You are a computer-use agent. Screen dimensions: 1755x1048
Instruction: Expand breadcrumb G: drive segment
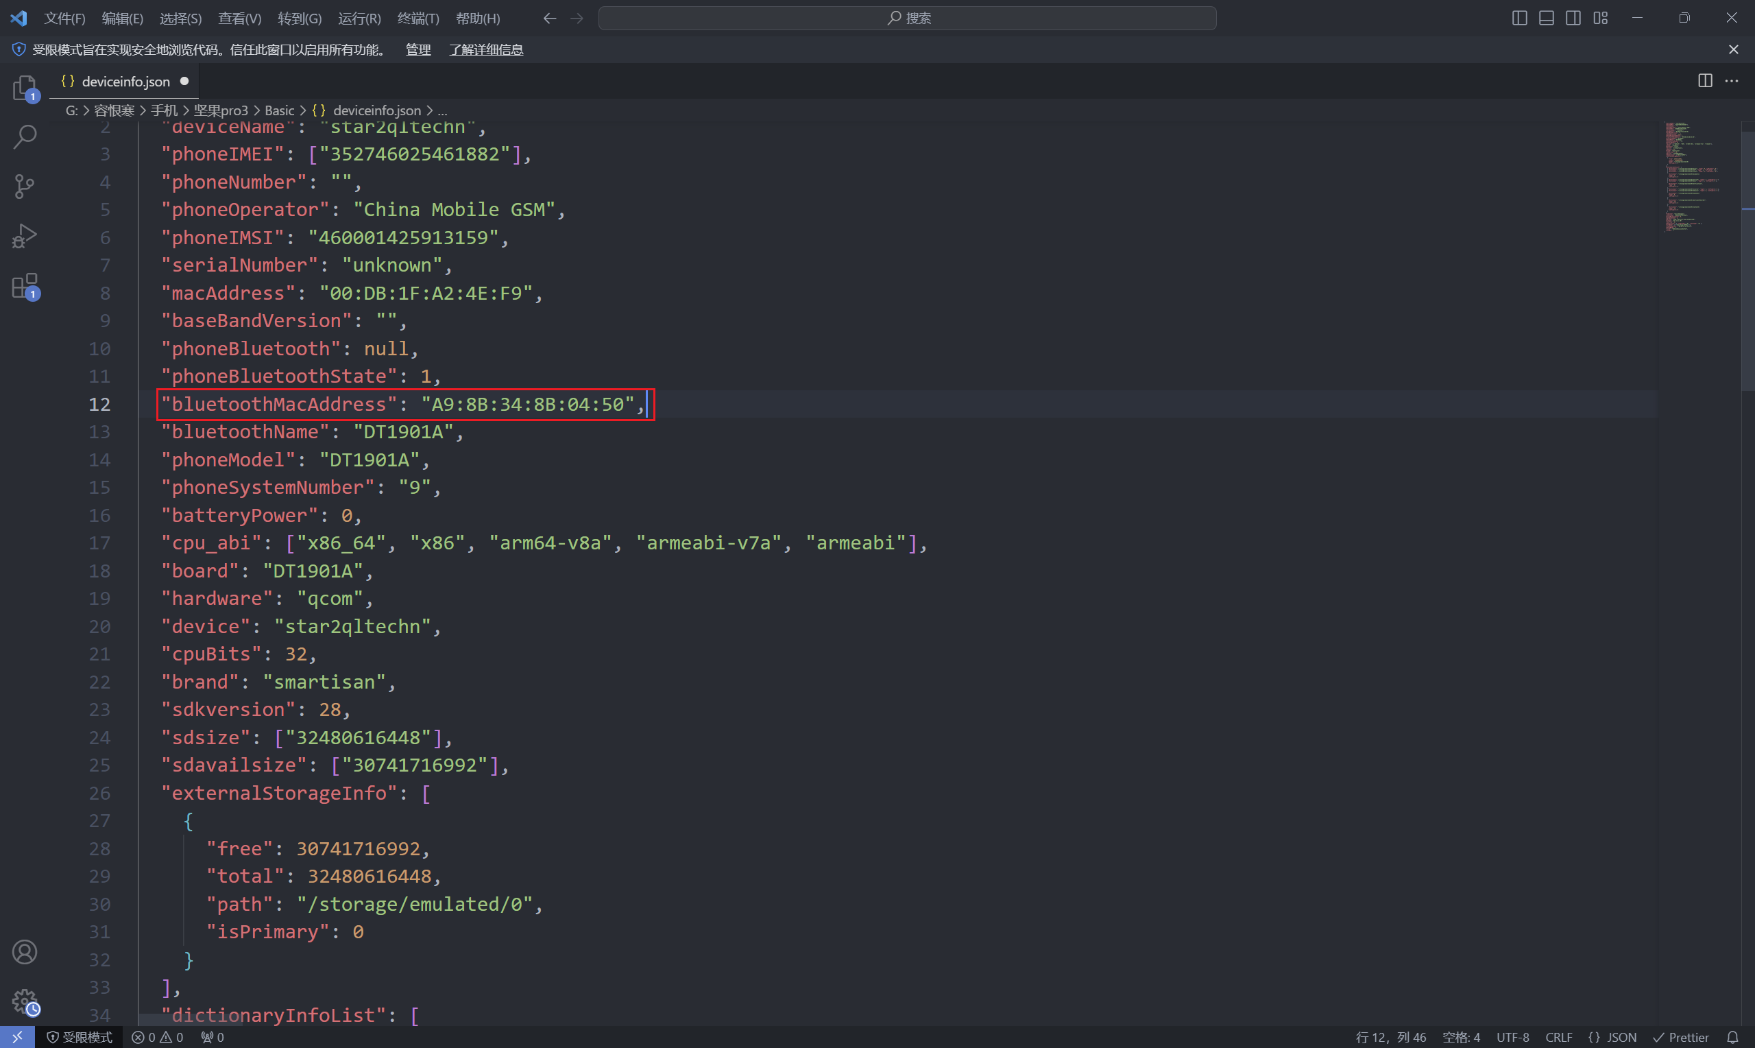tap(71, 110)
